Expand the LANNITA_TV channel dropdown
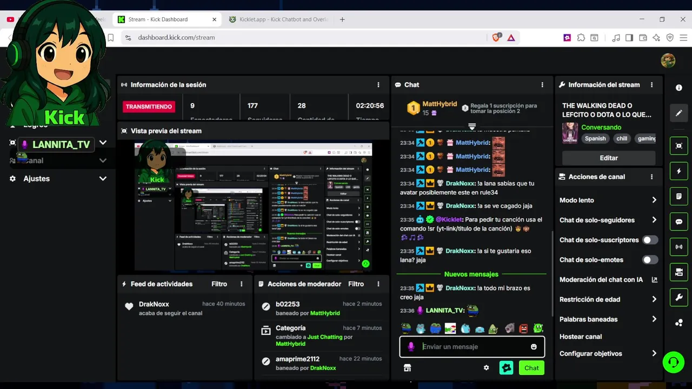The height and width of the screenshot is (389, 692). (103, 143)
